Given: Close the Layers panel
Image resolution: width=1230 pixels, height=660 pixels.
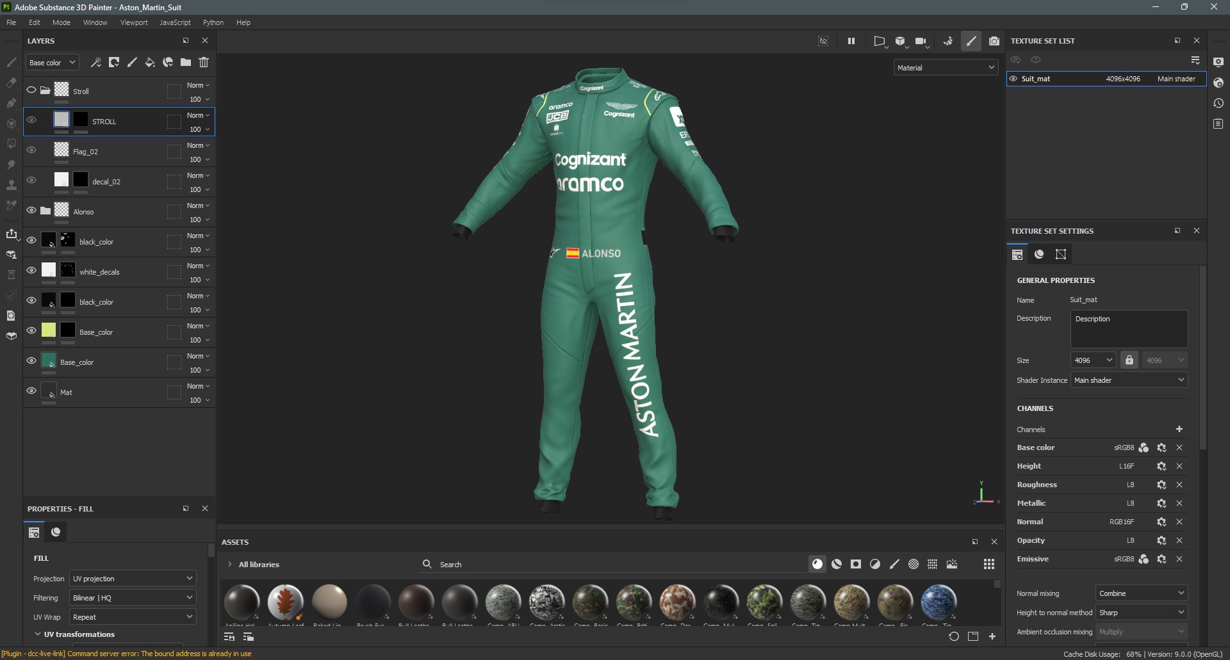Looking at the screenshot, I should click(x=205, y=40).
